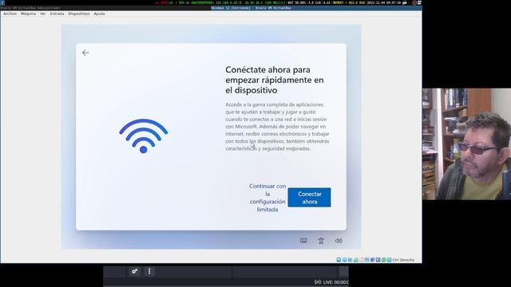
Task: Open the Archivo menu
Action: pyautogui.click(x=10, y=14)
